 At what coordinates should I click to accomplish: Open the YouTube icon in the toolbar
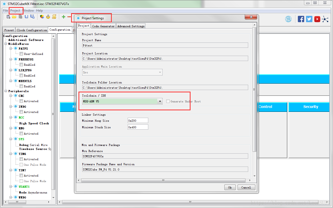click(317, 19)
